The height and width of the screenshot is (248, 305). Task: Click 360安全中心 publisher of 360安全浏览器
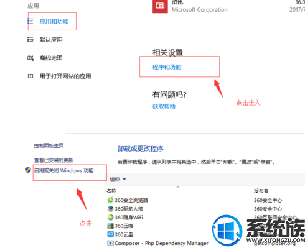[x=268, y=200]
